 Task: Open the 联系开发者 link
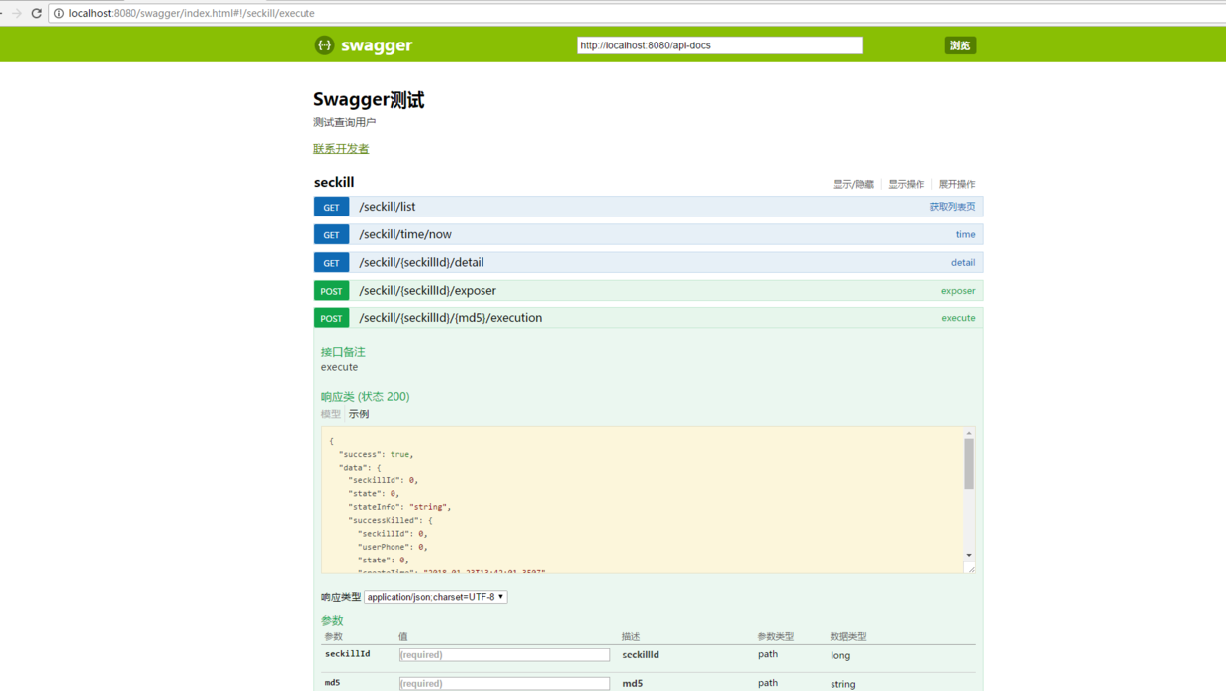click(341, 149)
